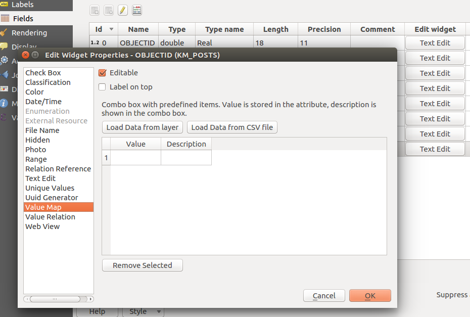
Task: Open the Labels tab in the sidebar
Action: [36, 5]
